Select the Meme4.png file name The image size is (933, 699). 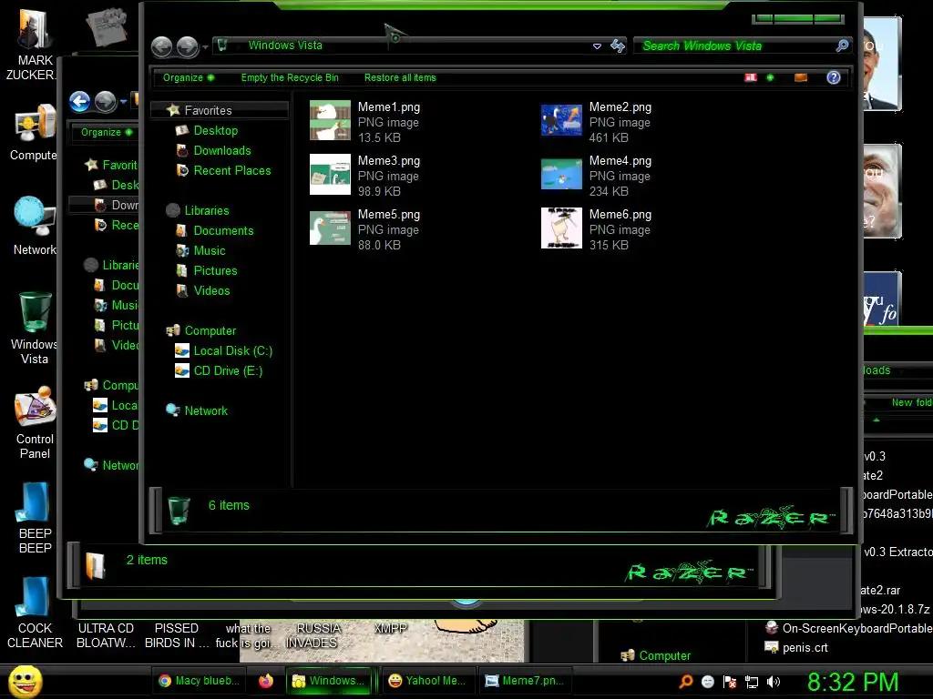click(x=620, y=160)
